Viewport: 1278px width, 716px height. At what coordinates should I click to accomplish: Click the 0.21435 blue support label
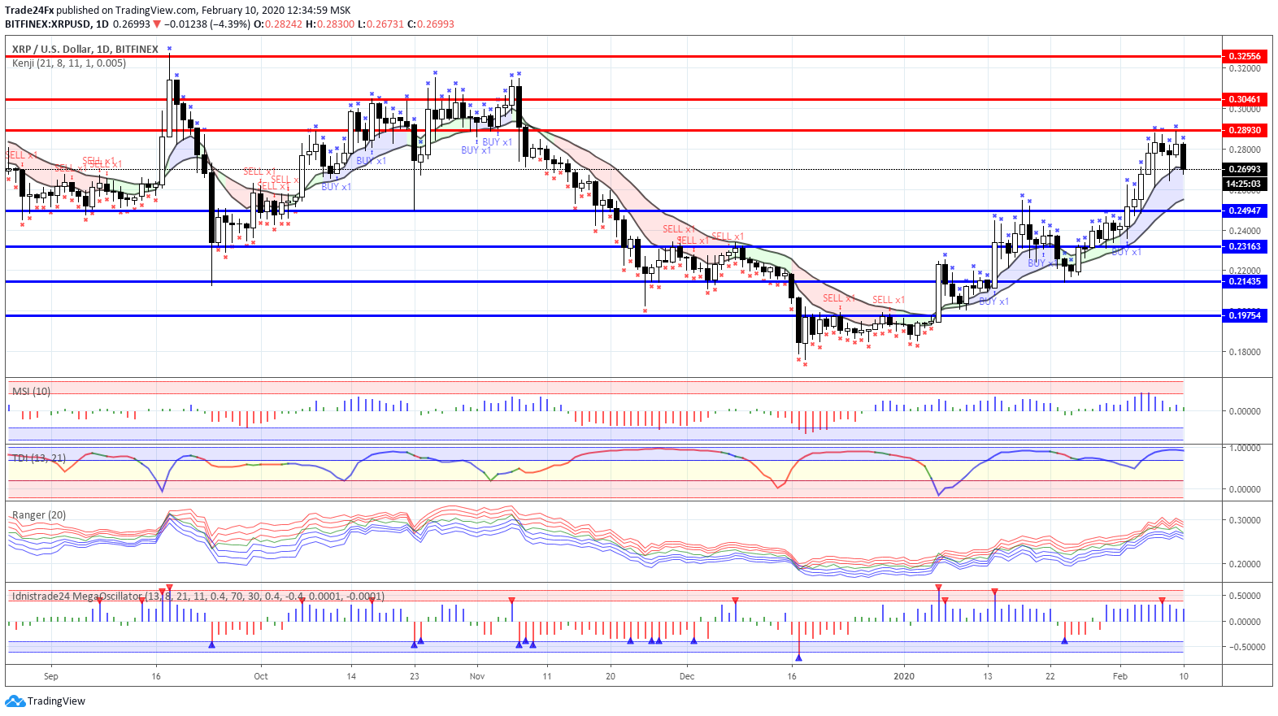tap(1245, 281)
